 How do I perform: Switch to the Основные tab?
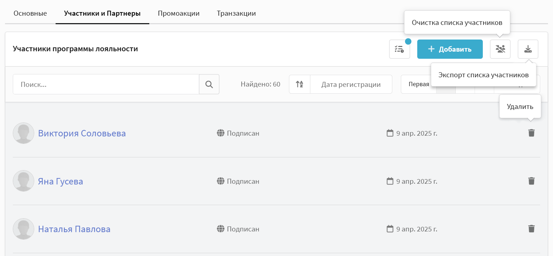(x=30, y=14)
